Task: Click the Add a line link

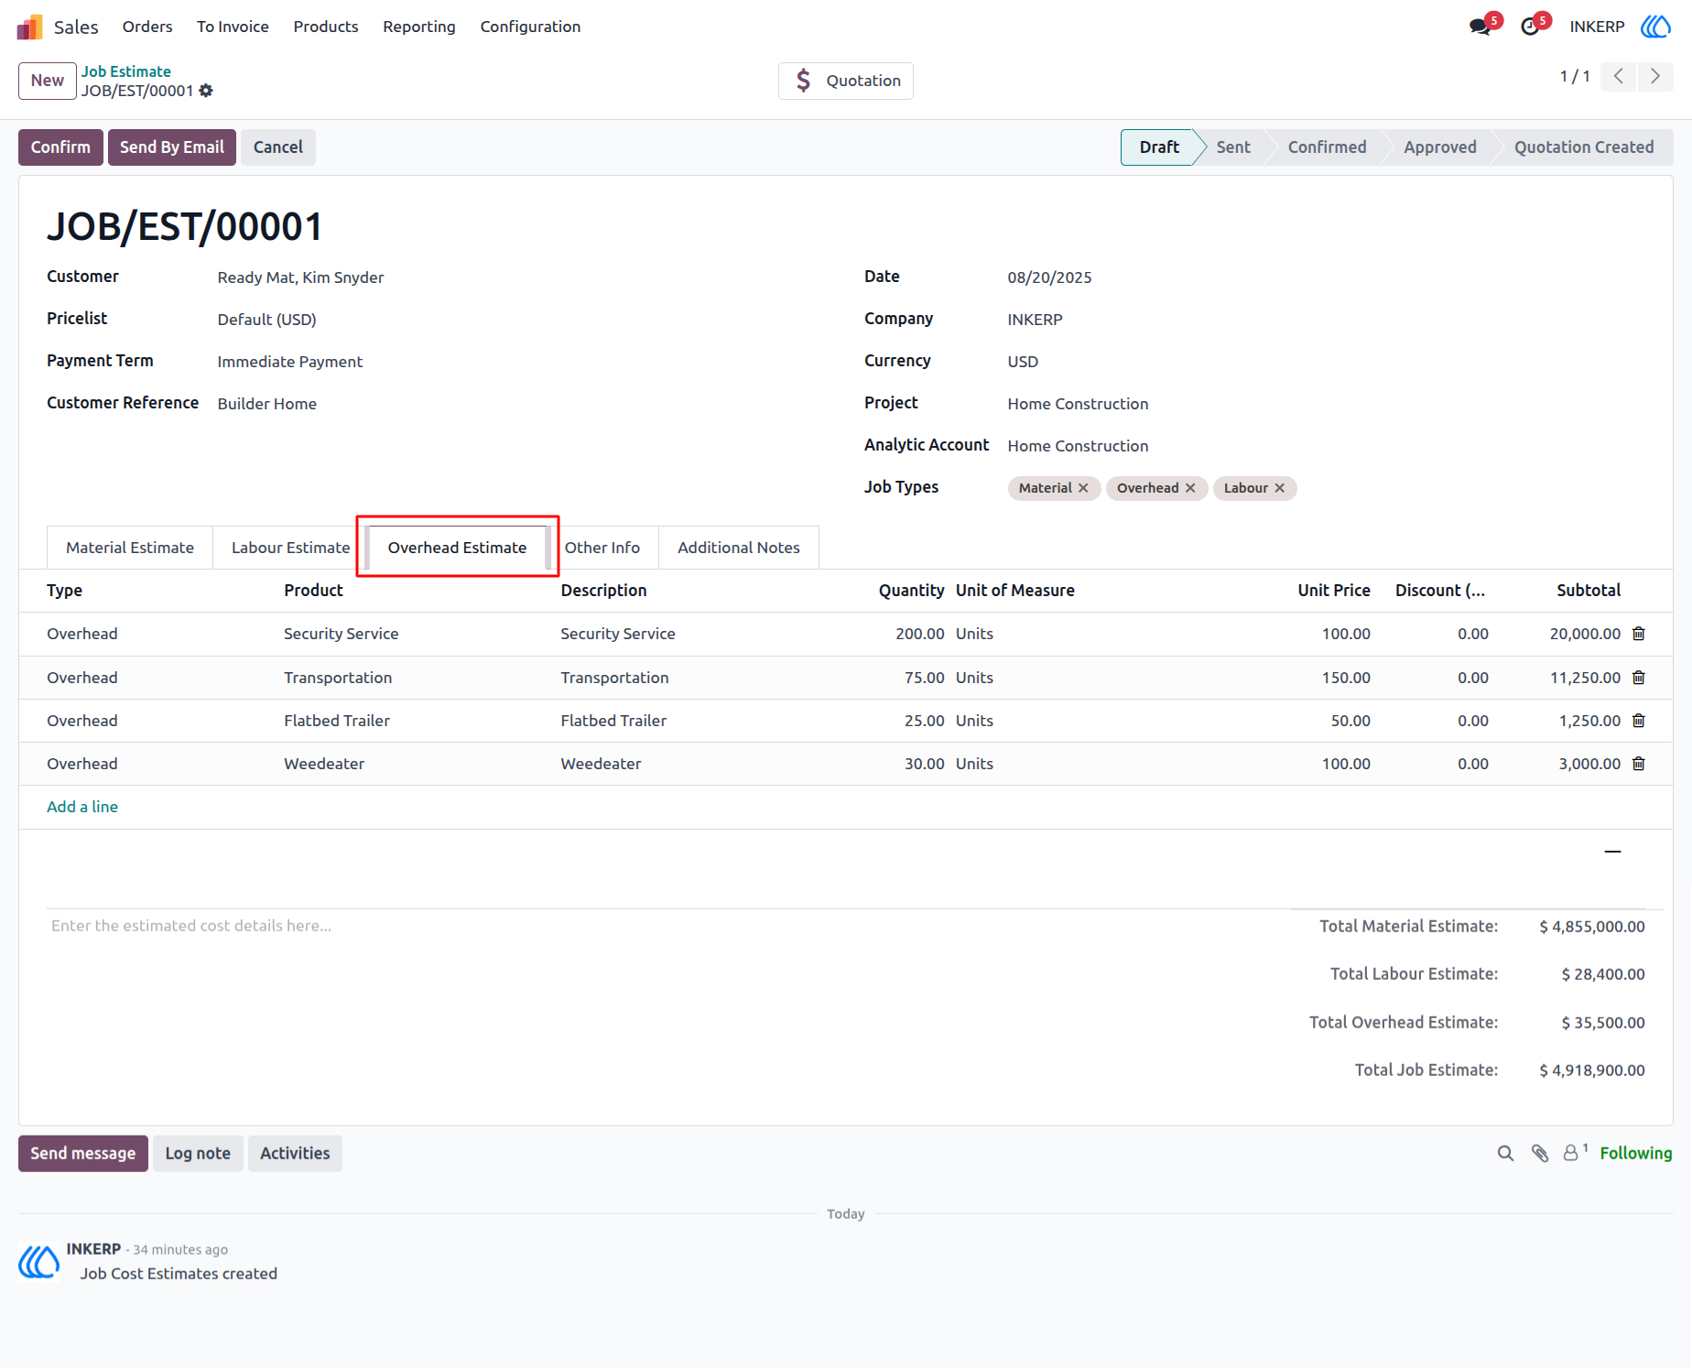Action: [82, 807]
